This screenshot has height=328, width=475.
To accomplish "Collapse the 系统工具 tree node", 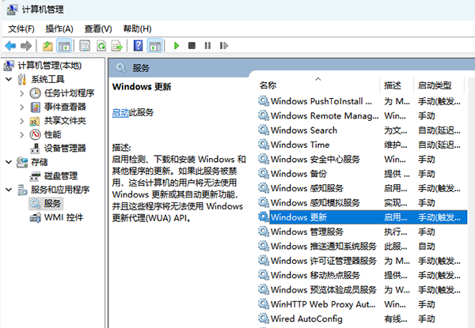I will 9,80.
